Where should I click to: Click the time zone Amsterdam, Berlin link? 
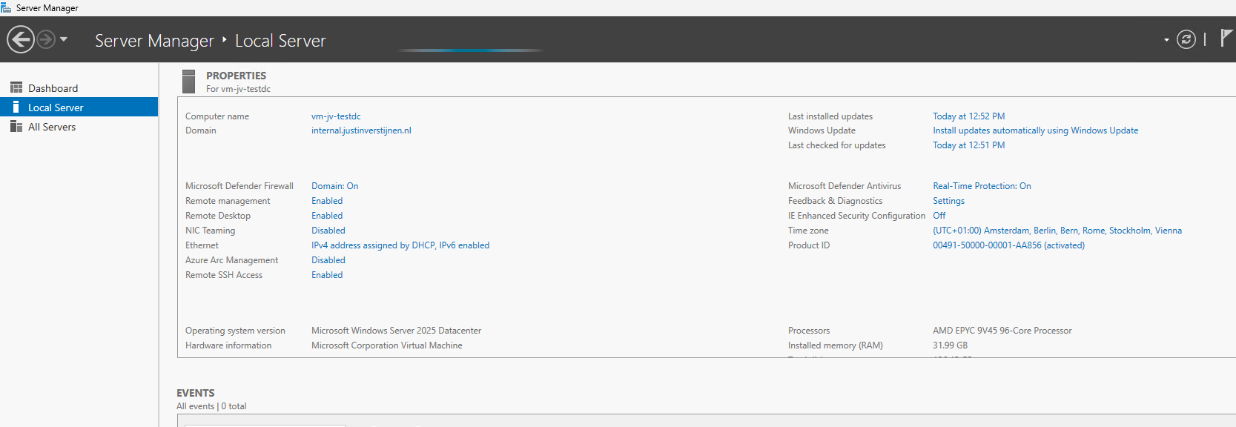(x=1057, y=231)
